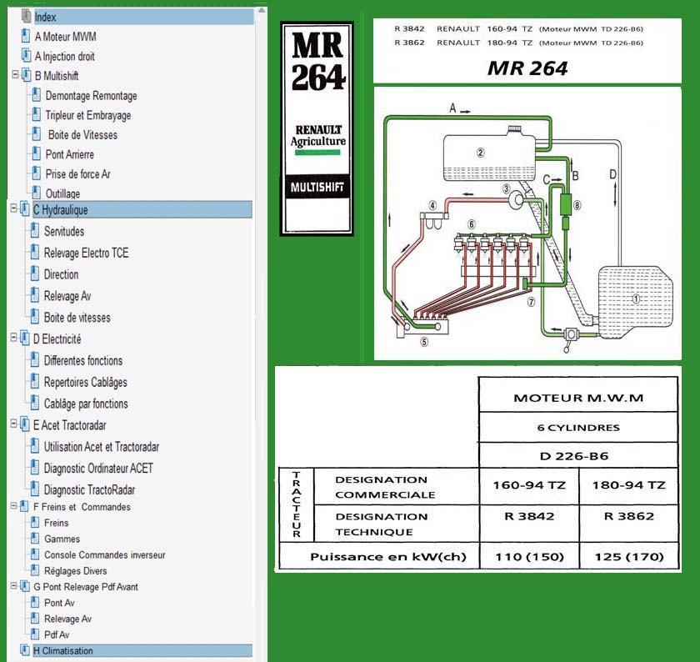Select the D Electricité bookmark
The image size is (700, 662).
(57, 339)
